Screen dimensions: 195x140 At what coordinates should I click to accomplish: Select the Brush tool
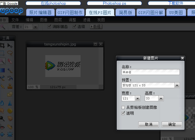[x=10, y=70]
